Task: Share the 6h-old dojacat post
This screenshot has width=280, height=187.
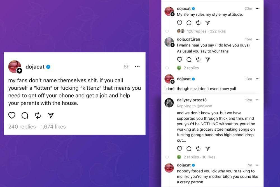Action: click(50, 116)
